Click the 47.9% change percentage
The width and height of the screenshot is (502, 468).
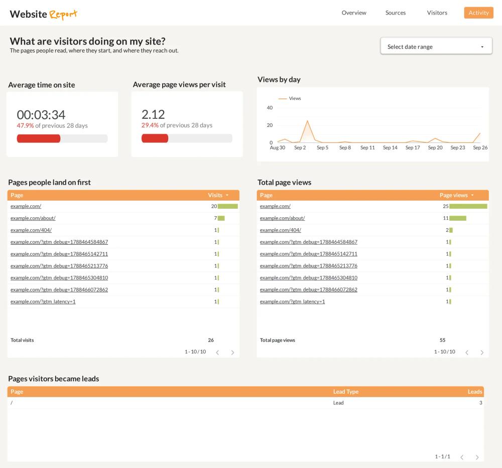click(x=25, y=126)
